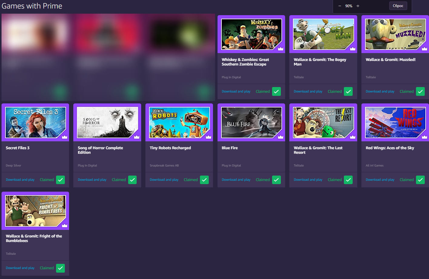
Task: Click Prime crown badge on Whiskey & Zombies
Action: [281, 49]
